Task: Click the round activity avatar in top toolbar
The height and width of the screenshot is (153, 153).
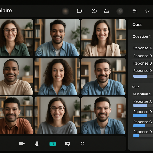Action: (x=120, y=11)
